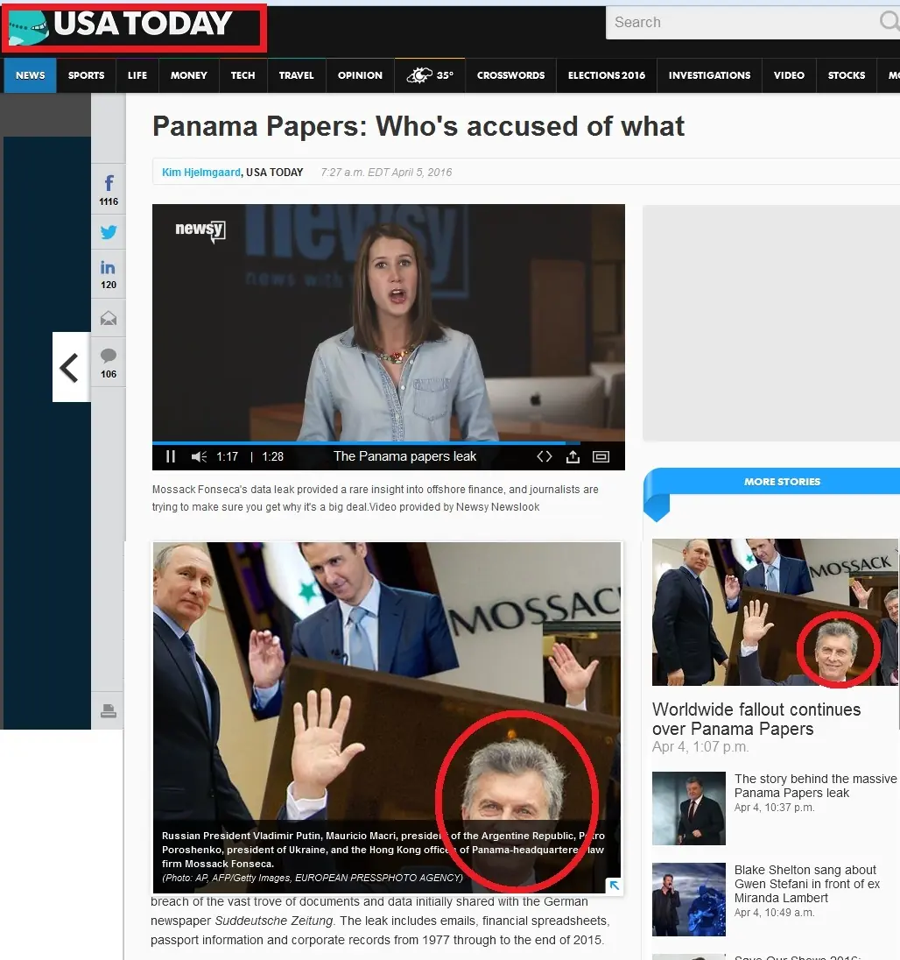Image resolution: width=900 pixels, height=960 pixels.
Task: Click 'The Panama papers leak' video title
Action: pyautogui.click(x=404, y=456)
